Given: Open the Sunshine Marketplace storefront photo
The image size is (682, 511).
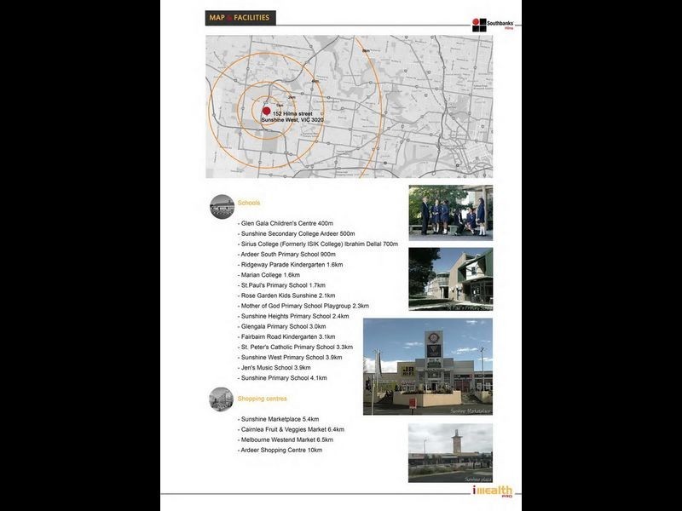Looking at the screenshot, I should pyautogui.click(x=427, y=366).
